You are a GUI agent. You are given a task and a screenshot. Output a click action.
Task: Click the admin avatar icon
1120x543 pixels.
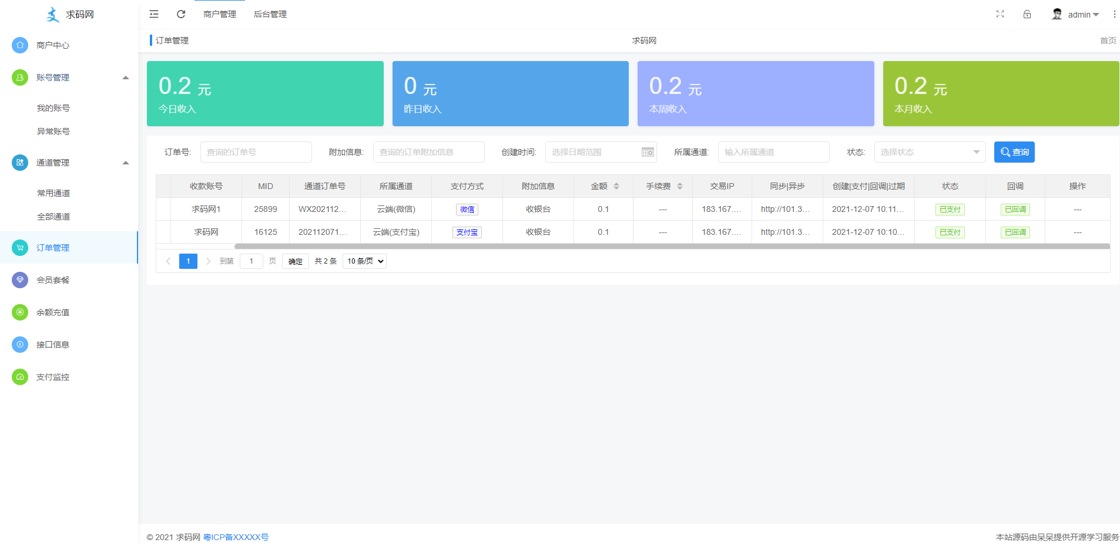(x=1057, y=14)
